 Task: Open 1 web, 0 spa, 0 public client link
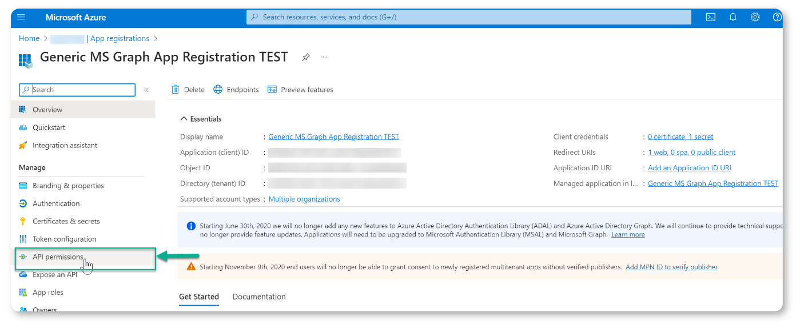[x=691, y=152]
